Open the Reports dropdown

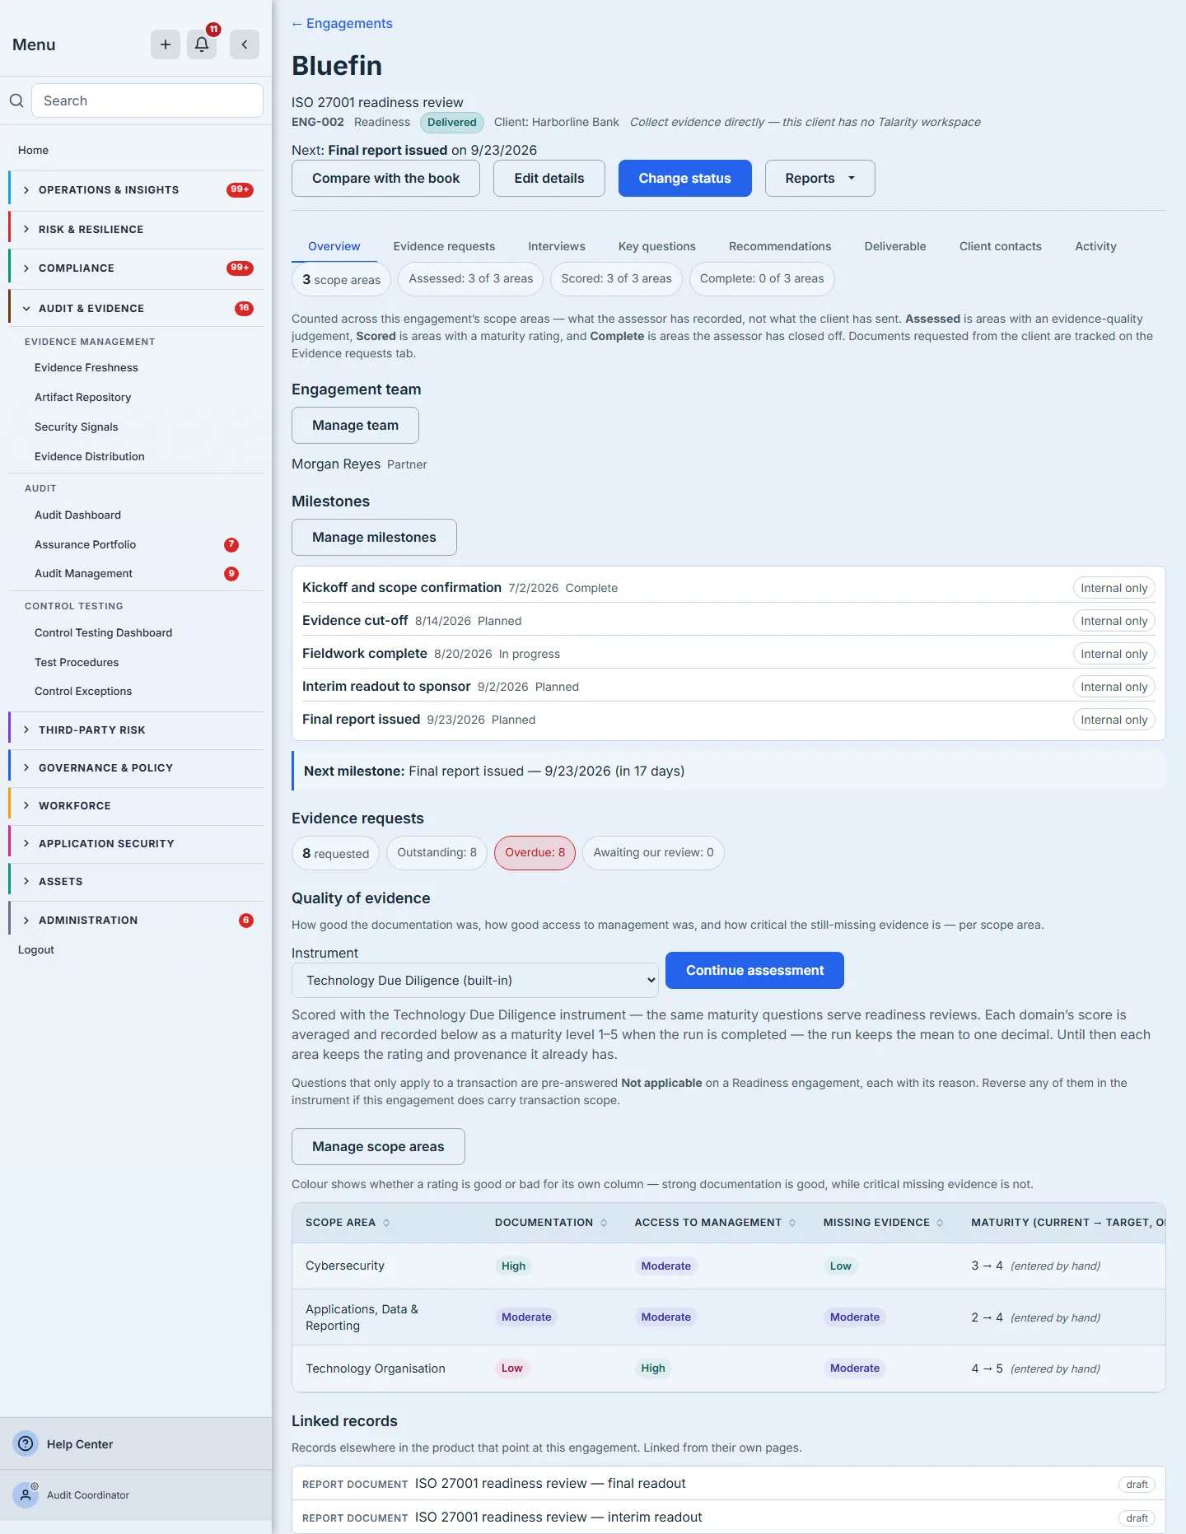[819, 179]
